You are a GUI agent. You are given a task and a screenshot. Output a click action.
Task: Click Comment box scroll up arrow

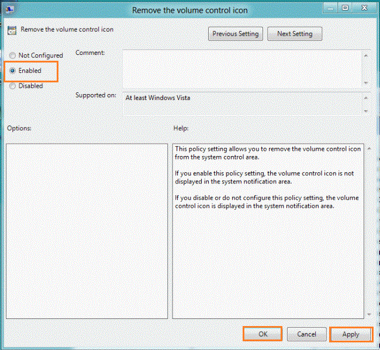tap(366, 56)
